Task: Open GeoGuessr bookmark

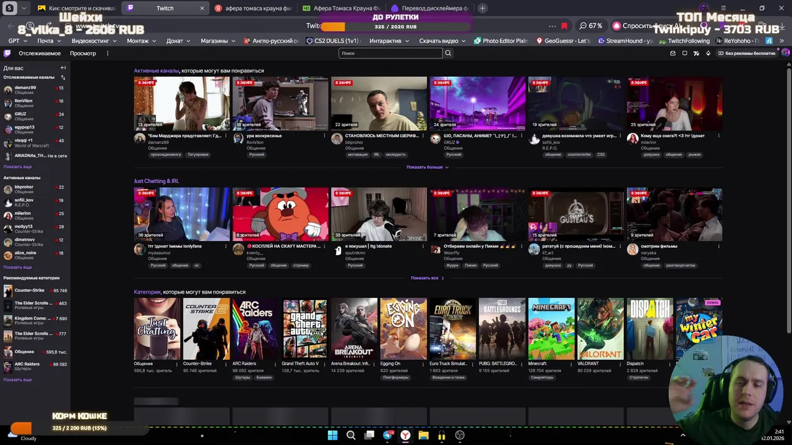Action: pyautogui.click(x=563, y=41)
